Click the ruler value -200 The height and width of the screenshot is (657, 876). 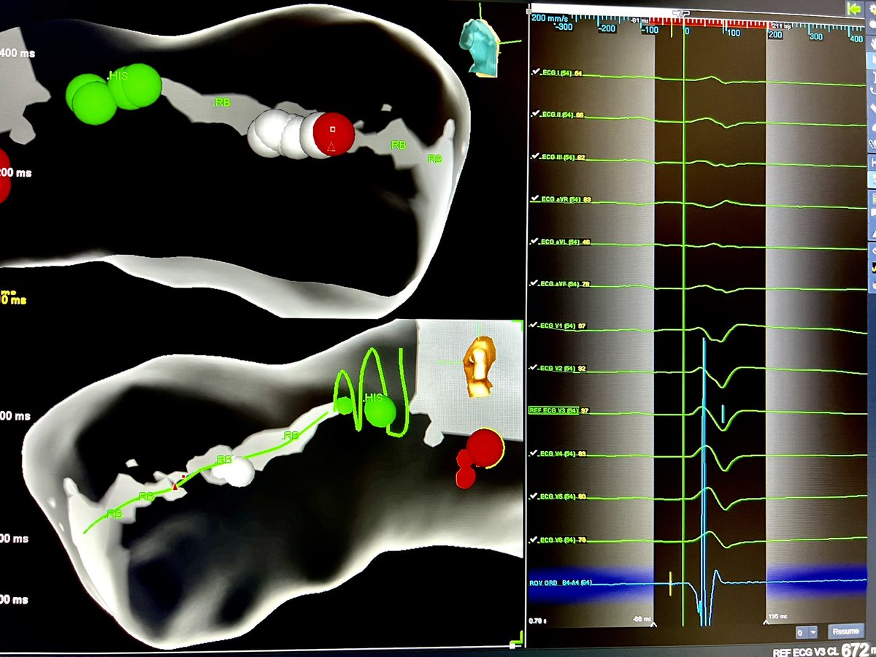click(606, 28)
